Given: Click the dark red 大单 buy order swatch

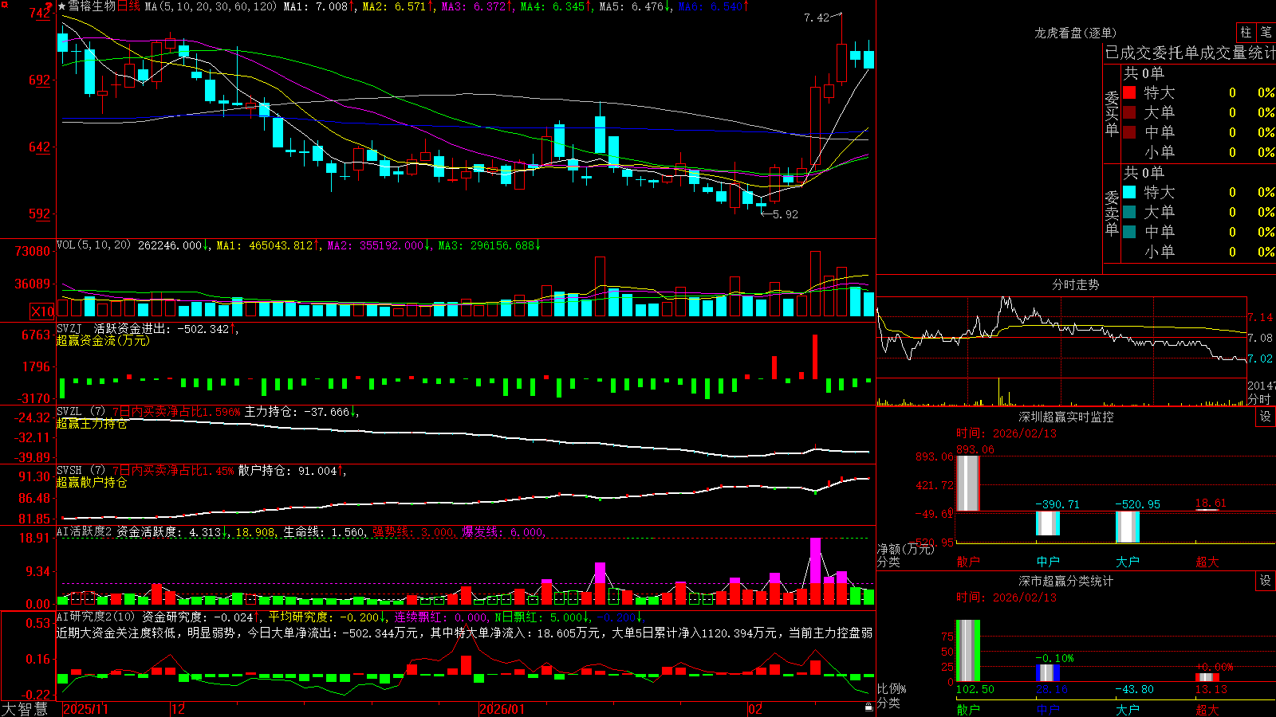Looking at the screenshot, I should [x=1129, y=112].
